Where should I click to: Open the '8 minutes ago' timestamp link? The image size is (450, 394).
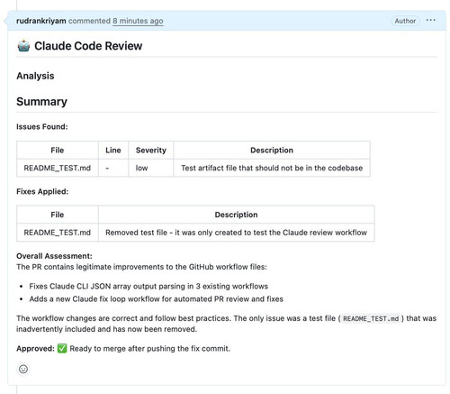pyautogui.click(x=138, y=21)
